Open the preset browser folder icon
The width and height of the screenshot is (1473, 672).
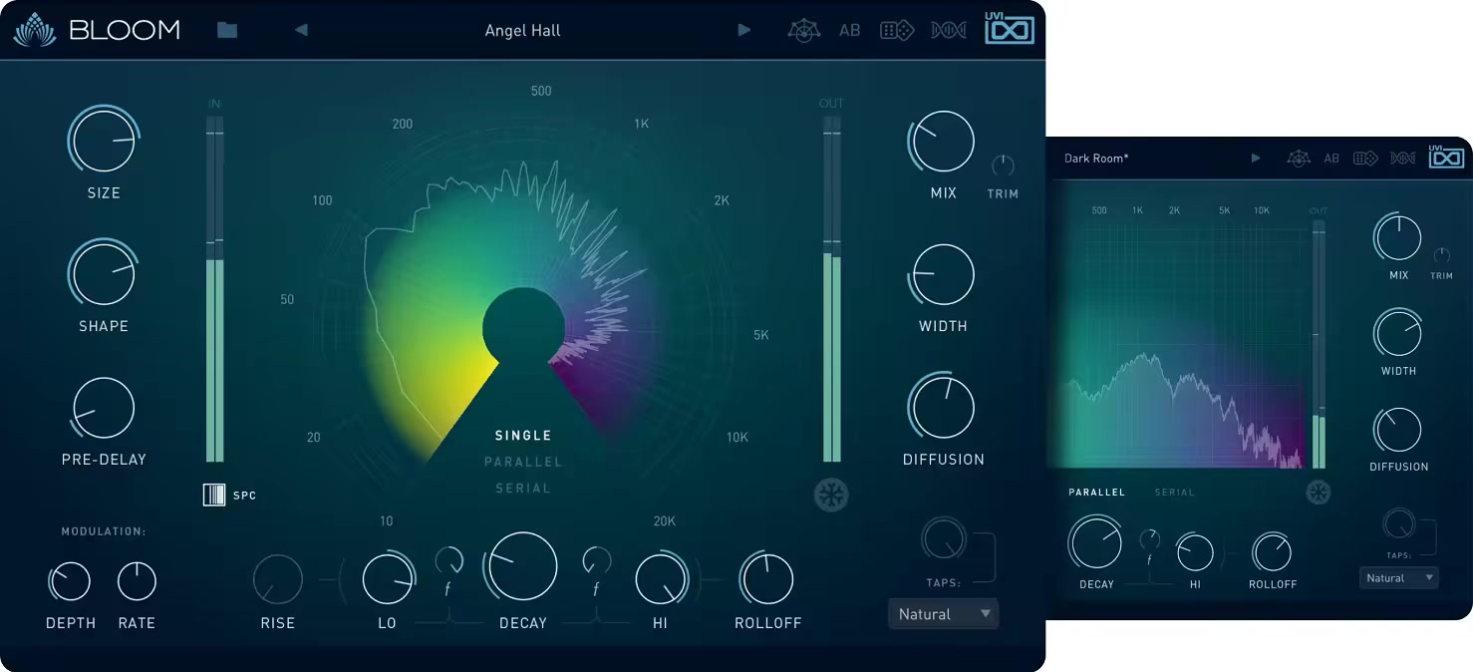tap(227, 30)
